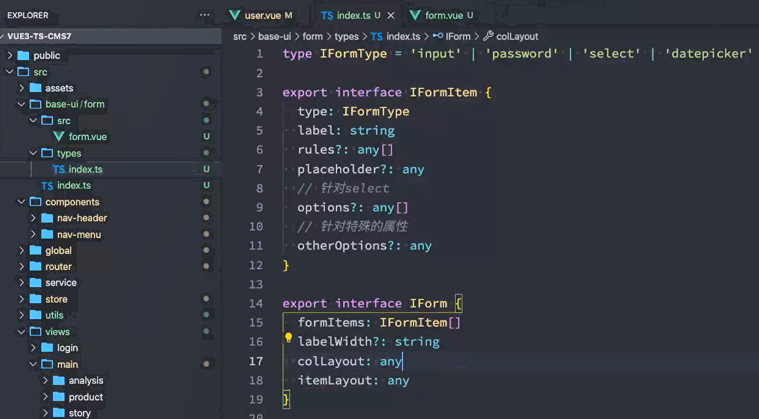Click the router folder icon
The image size is (759, 419).
[35, 267]
